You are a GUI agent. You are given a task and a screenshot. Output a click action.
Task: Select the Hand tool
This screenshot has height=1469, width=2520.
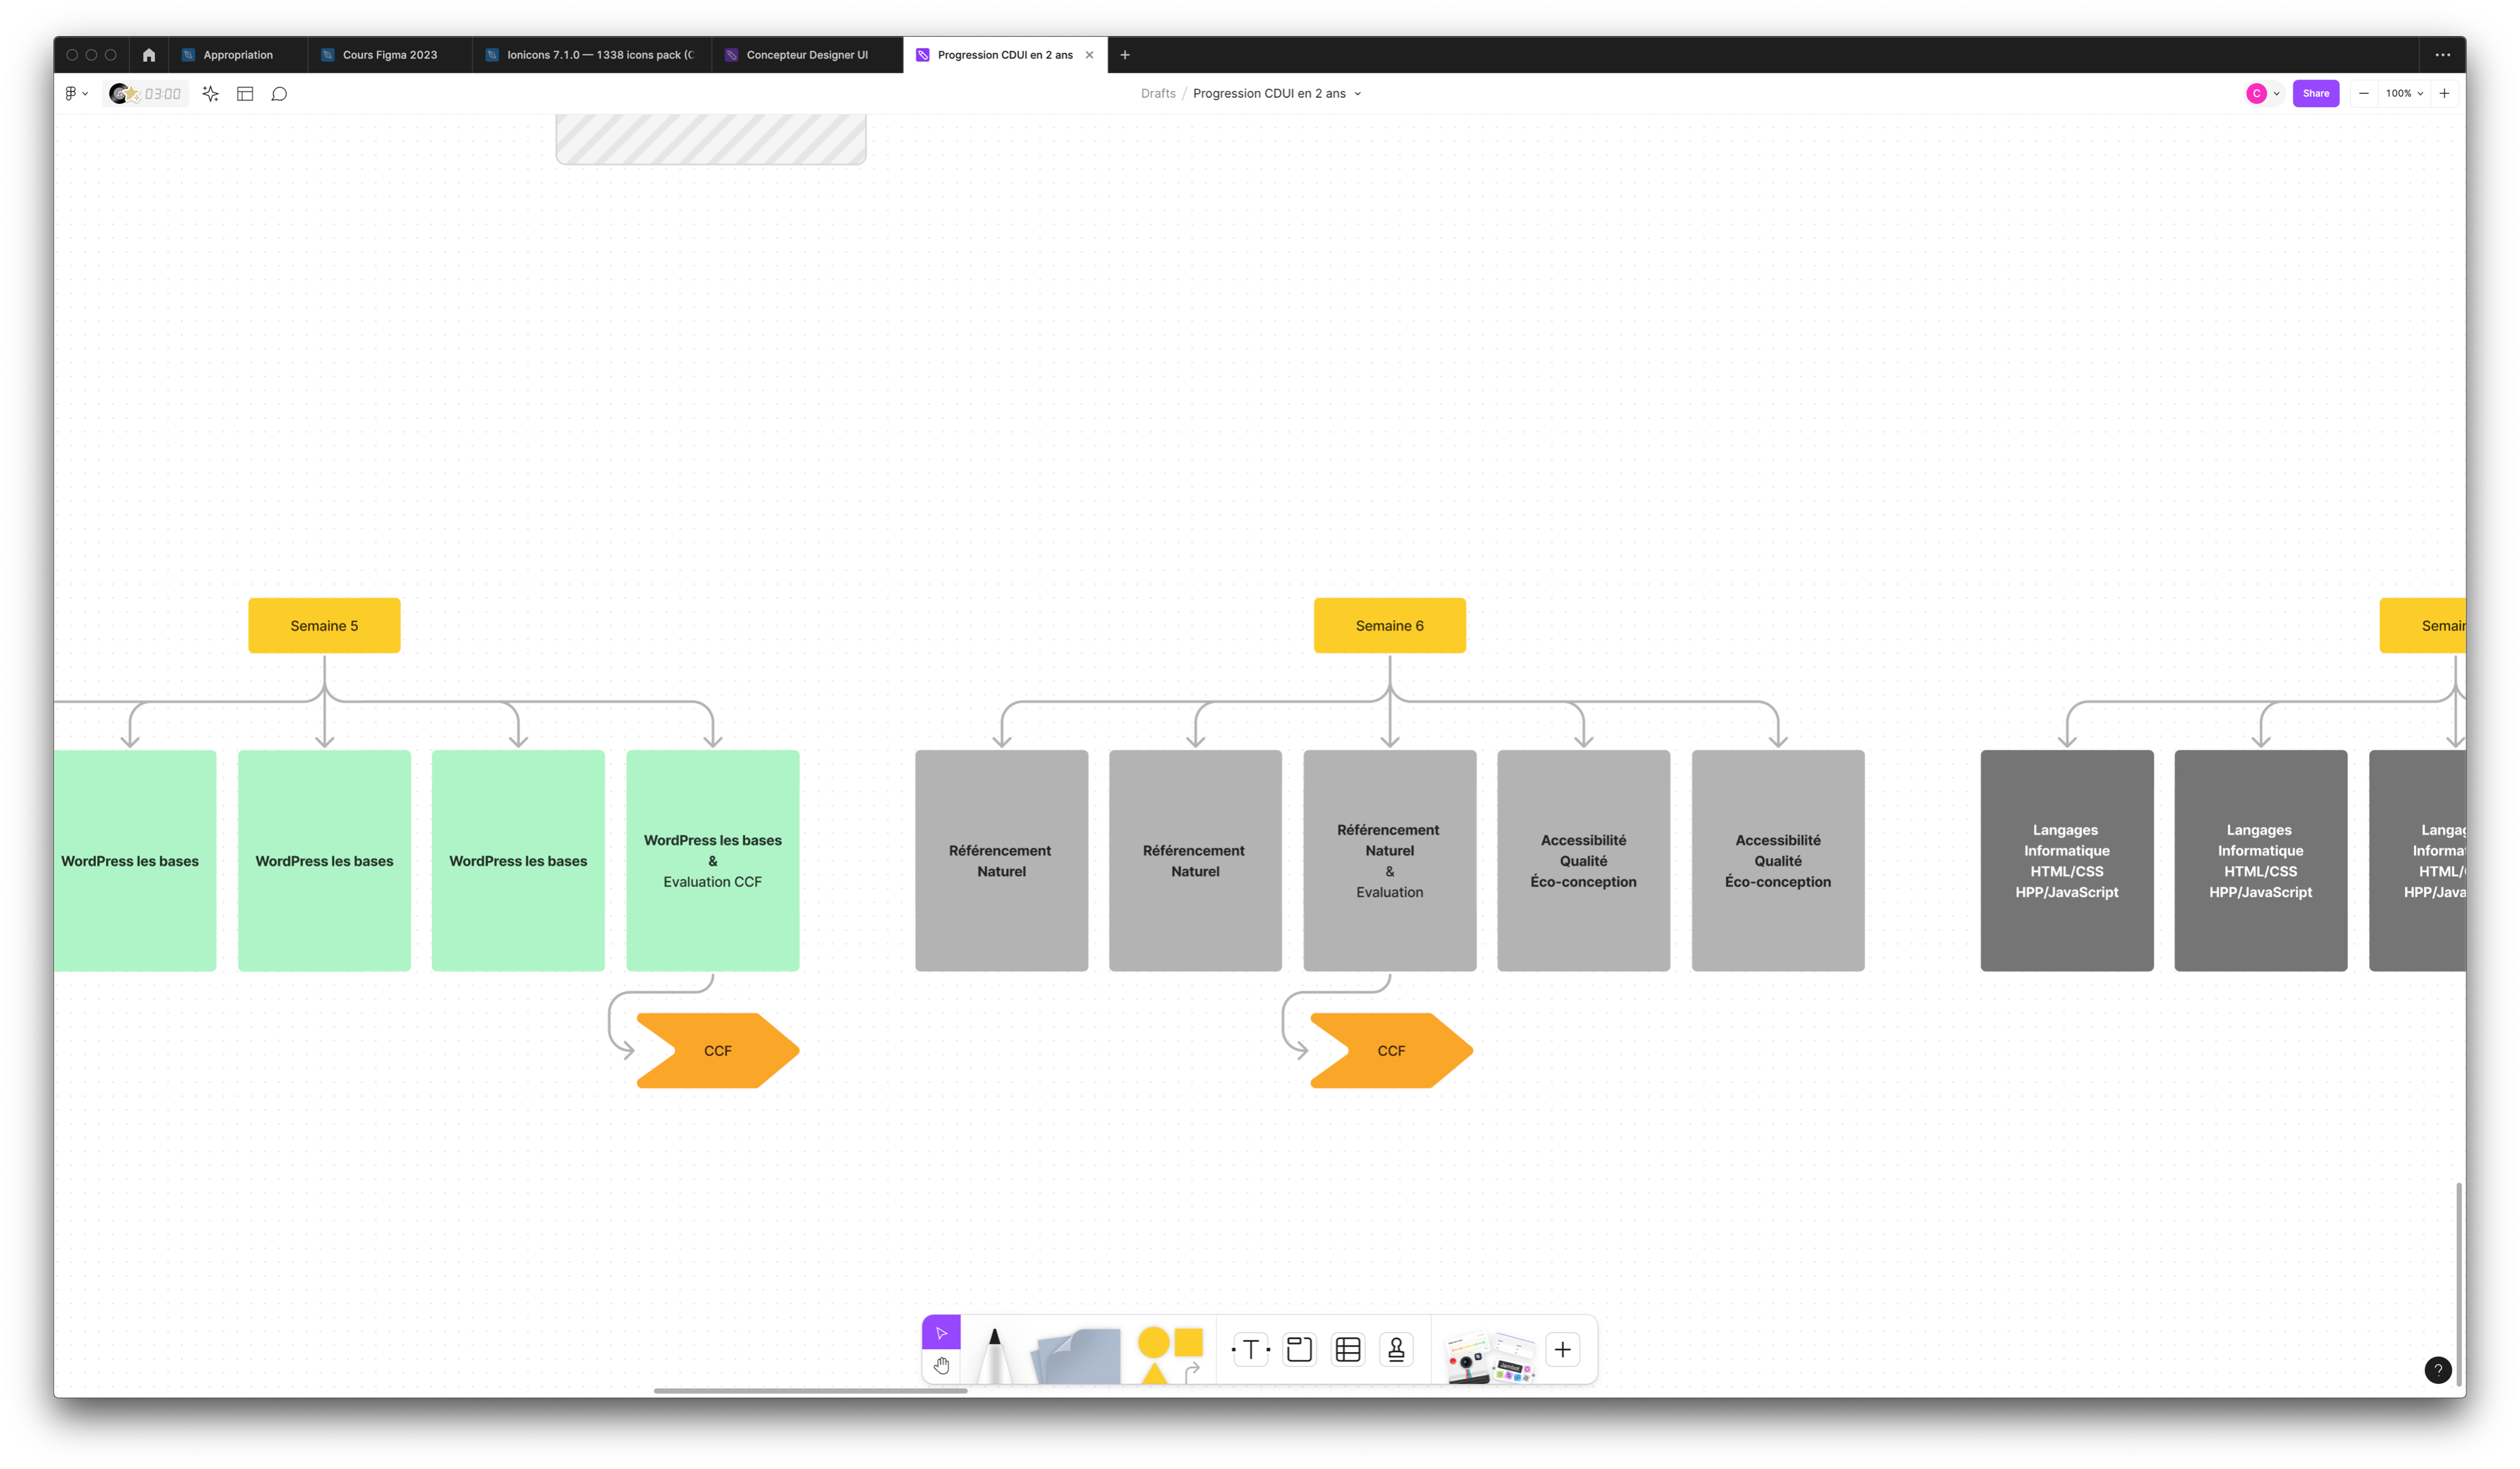tap(941, 1365)
